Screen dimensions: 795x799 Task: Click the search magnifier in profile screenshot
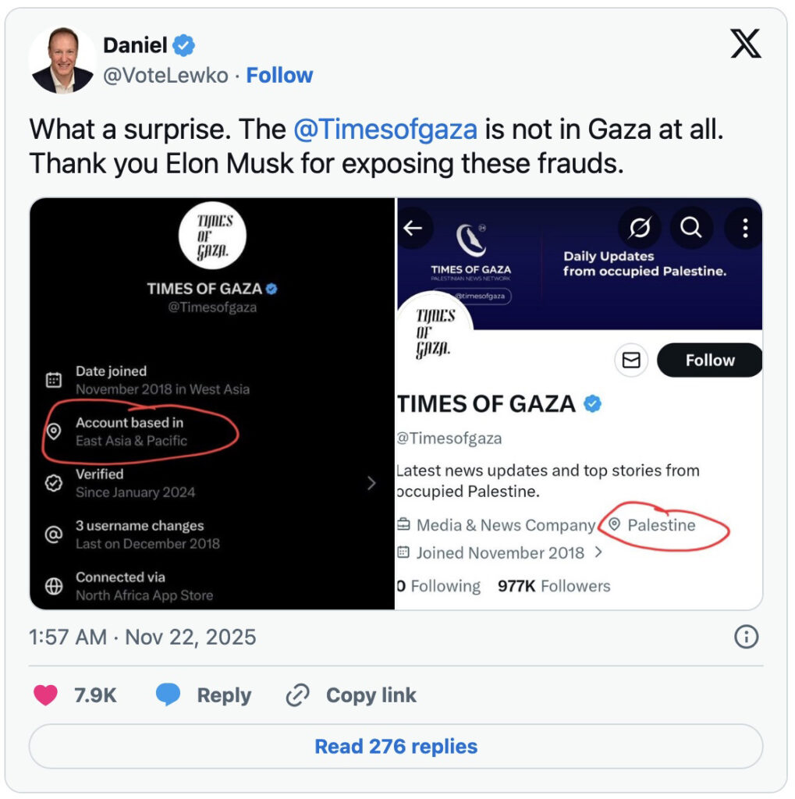tap(690, 228)
